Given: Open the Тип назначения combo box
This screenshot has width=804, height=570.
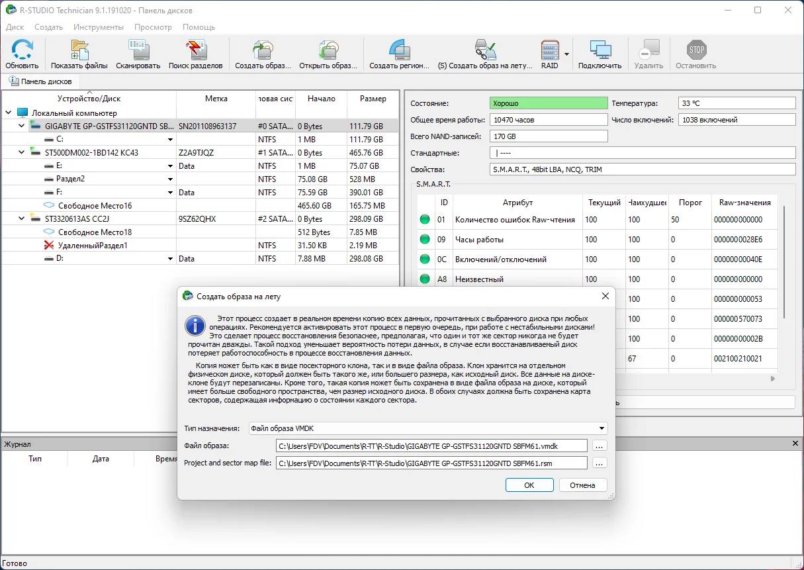Looking at the screenshot, I should pyautogui.click(x=428, y=428).
